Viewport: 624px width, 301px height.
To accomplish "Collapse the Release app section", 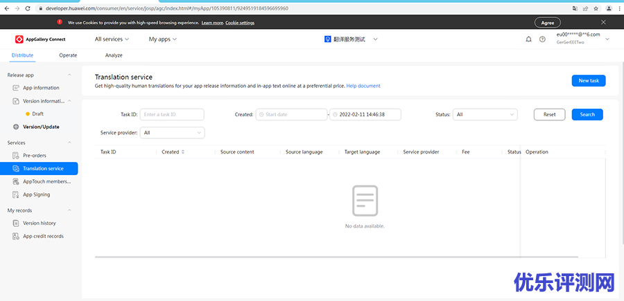I will [x=69, y=74].
